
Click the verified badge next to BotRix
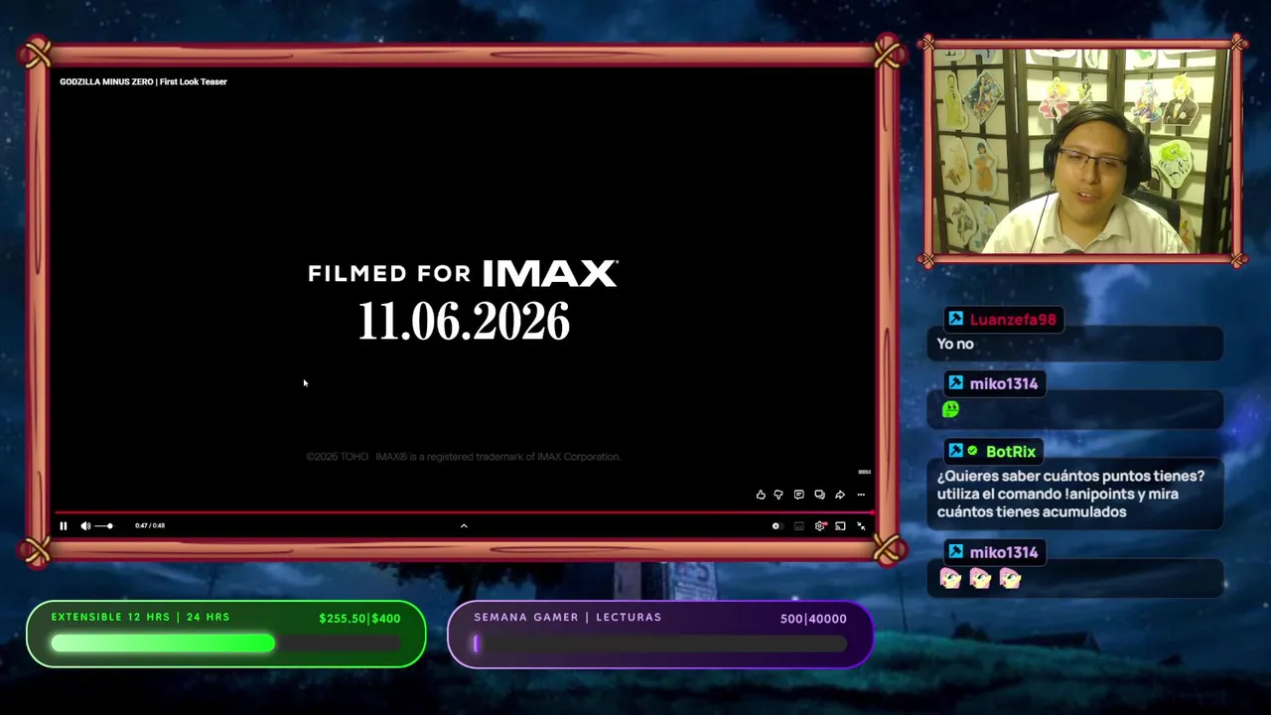pyautogui.click(x=972, y=451)
